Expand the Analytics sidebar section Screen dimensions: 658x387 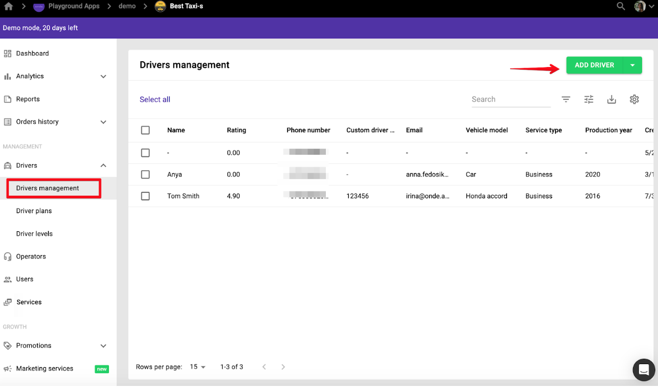(104, 77)
